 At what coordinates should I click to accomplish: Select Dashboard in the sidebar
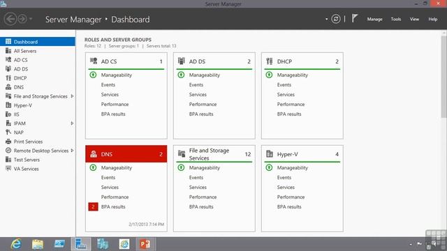tap(38, 42)
